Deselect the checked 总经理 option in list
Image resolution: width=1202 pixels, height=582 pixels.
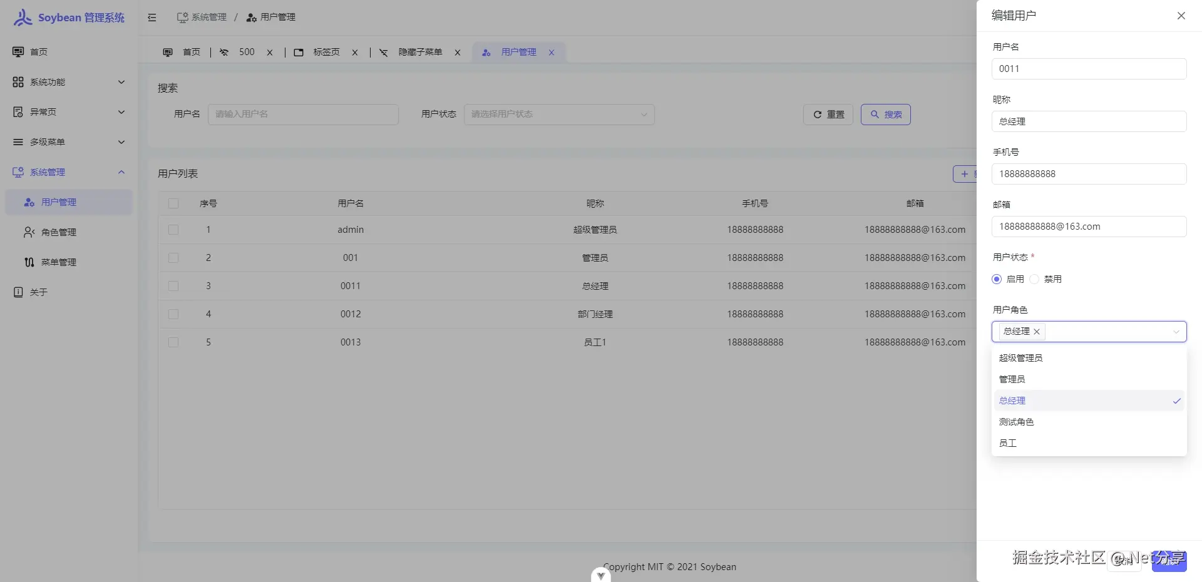point(1089,401)
